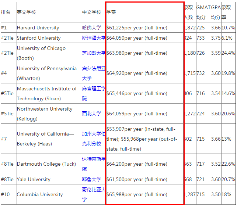
Task: Click acceptance rate 24.4%
Action: (x=228, y=53)
